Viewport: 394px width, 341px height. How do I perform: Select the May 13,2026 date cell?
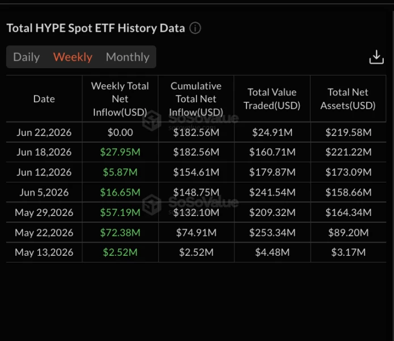pyautogui.click(x=44, y=252)
